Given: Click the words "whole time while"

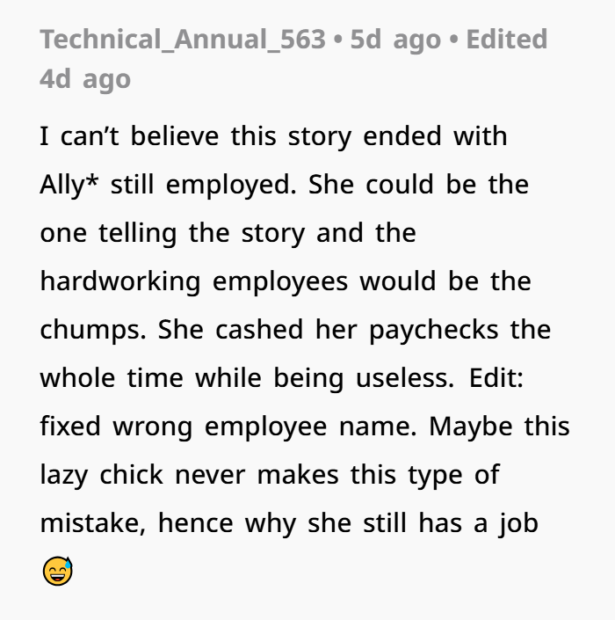Looking at the screenshot, I should [151, 378].
